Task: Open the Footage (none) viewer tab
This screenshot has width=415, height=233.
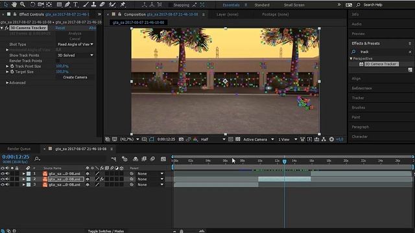Action: click(x=275, y=14)
